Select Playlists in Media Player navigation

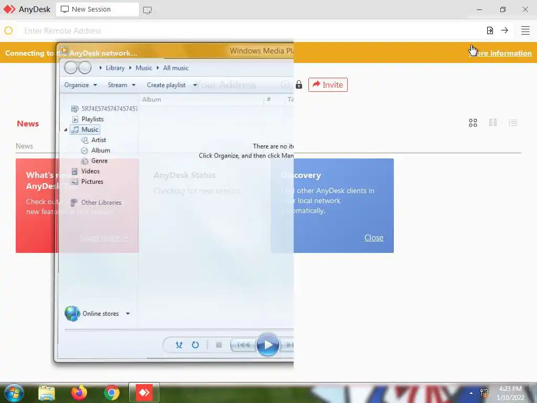[88, 119]
